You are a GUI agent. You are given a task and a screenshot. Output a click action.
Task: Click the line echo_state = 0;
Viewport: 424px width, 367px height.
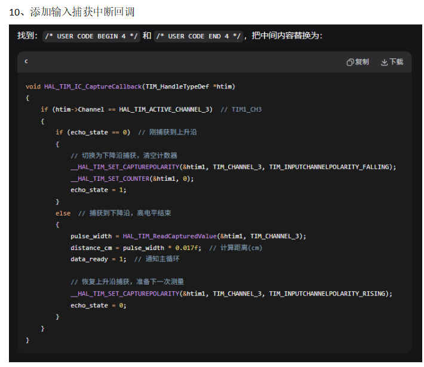pos(99,306)
